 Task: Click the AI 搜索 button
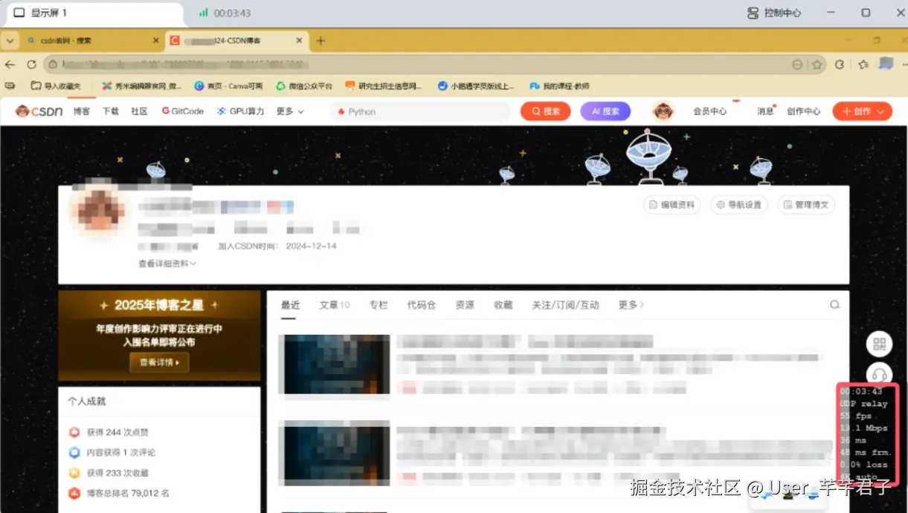605,111
